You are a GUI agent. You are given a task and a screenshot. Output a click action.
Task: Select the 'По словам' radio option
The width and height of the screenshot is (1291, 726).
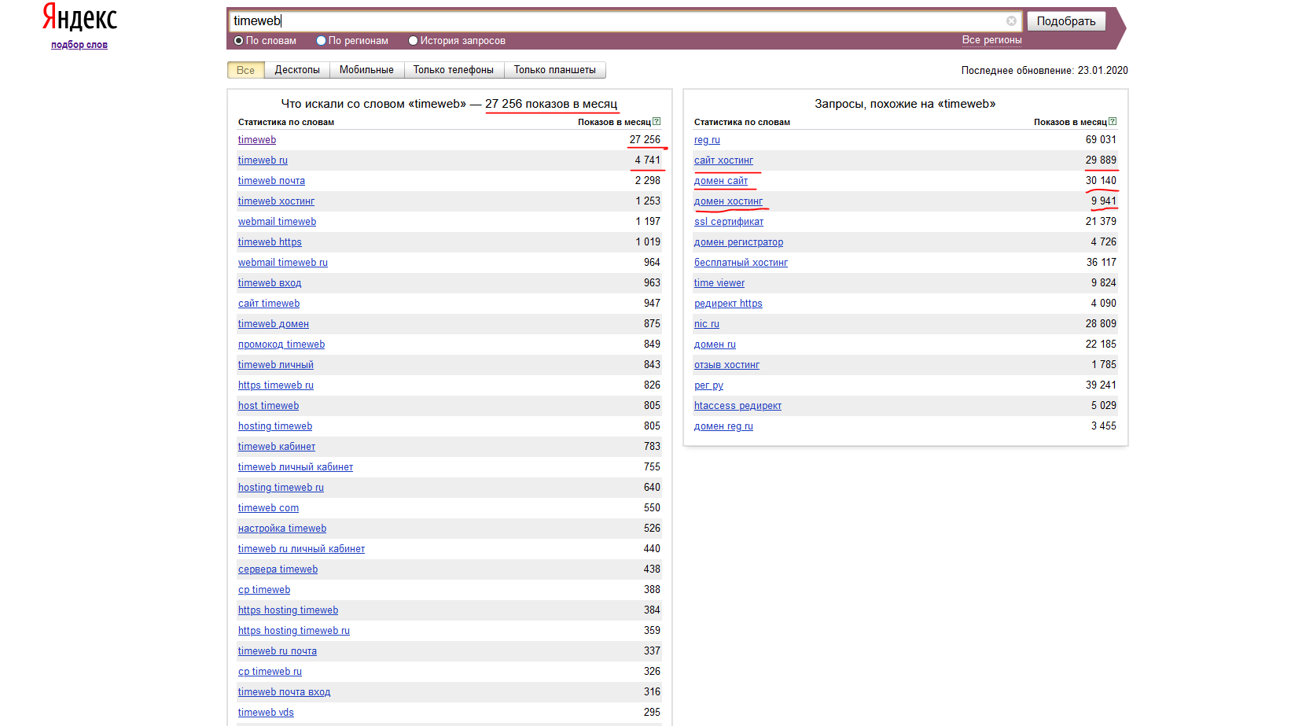[239, 41]
